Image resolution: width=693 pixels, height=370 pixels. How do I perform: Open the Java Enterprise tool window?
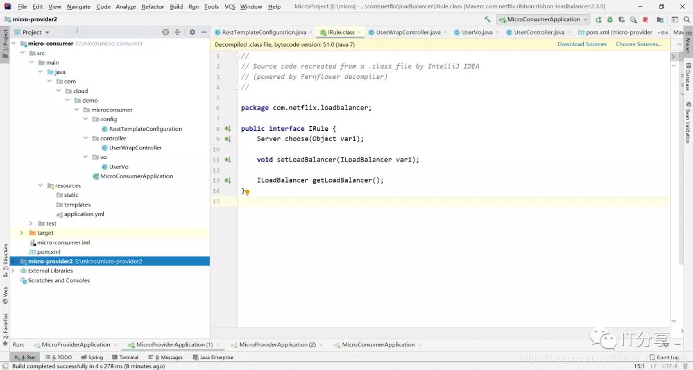(x=213, y=357)
